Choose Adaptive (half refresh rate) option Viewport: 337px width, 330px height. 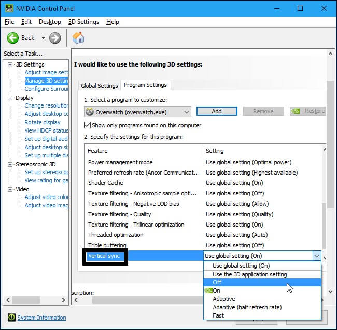point(262,307)
